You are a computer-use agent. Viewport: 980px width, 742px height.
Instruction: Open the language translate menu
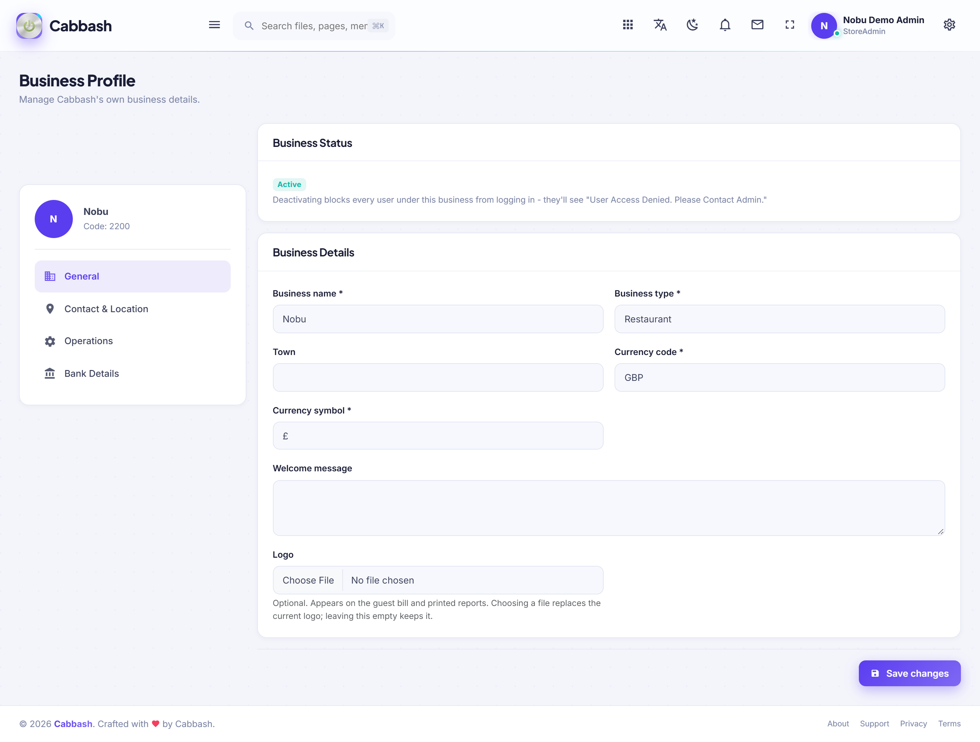coord(660,25)
